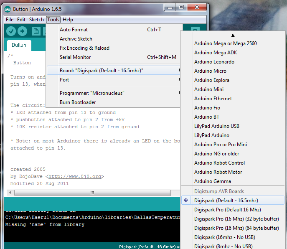Minimize the Arduino window
The image size is (287, 249).
(x=170, y=8)
